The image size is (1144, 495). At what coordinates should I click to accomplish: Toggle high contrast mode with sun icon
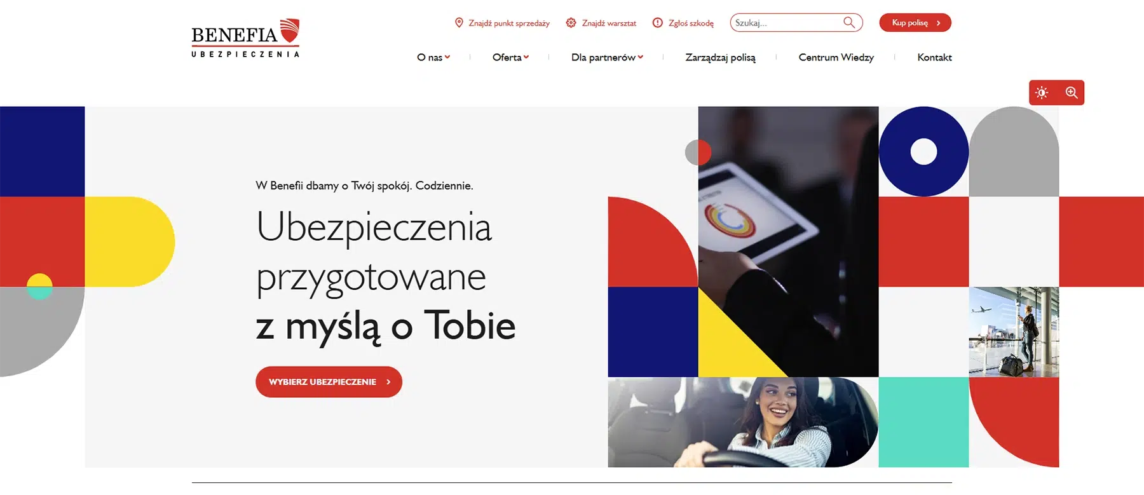pyautogui.click(x=1042, y=93)
